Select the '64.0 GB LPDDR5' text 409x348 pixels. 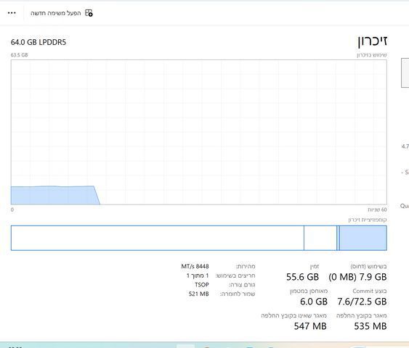39,42
